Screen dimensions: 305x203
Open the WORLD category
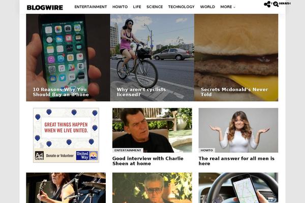click(207, 7)
